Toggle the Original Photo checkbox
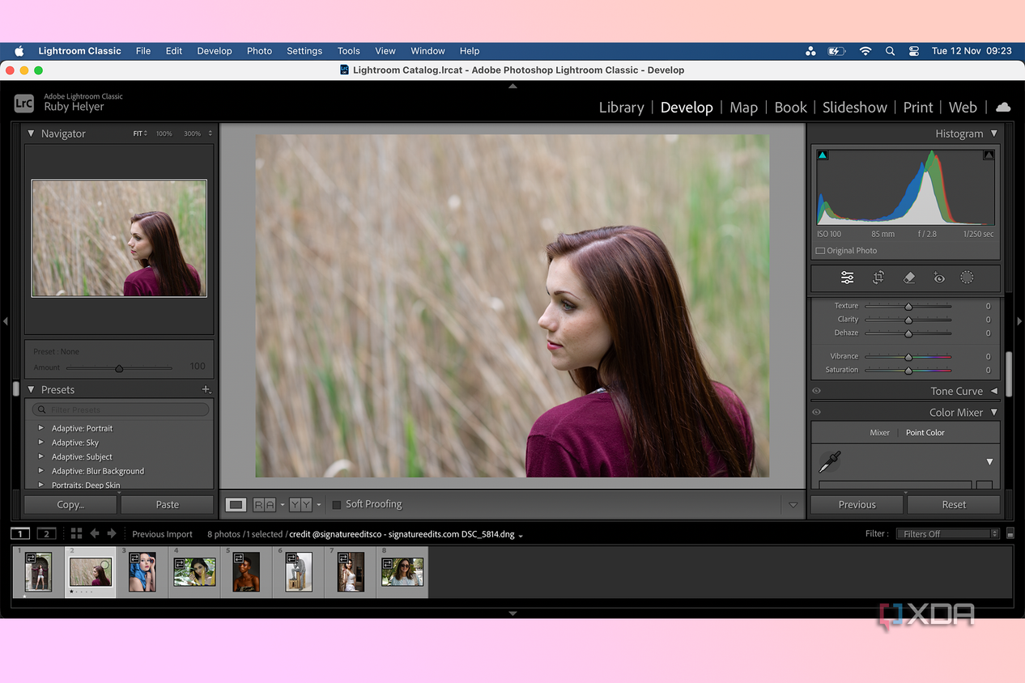 (x=820, y=251)
